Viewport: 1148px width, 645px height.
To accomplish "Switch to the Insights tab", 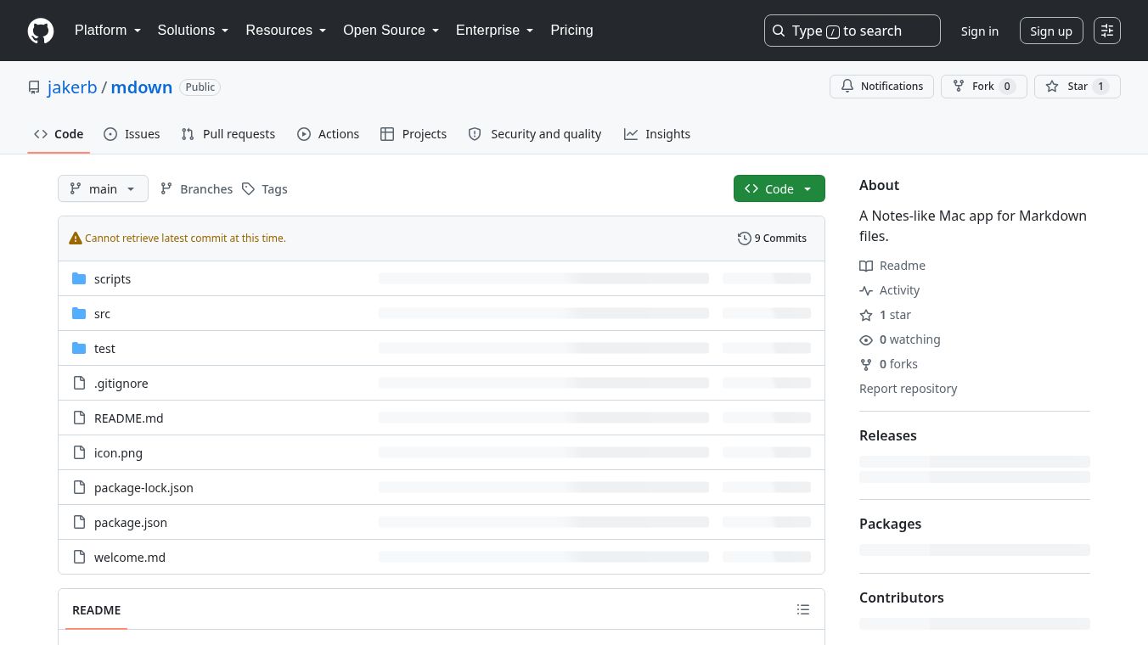I will 657,134.
